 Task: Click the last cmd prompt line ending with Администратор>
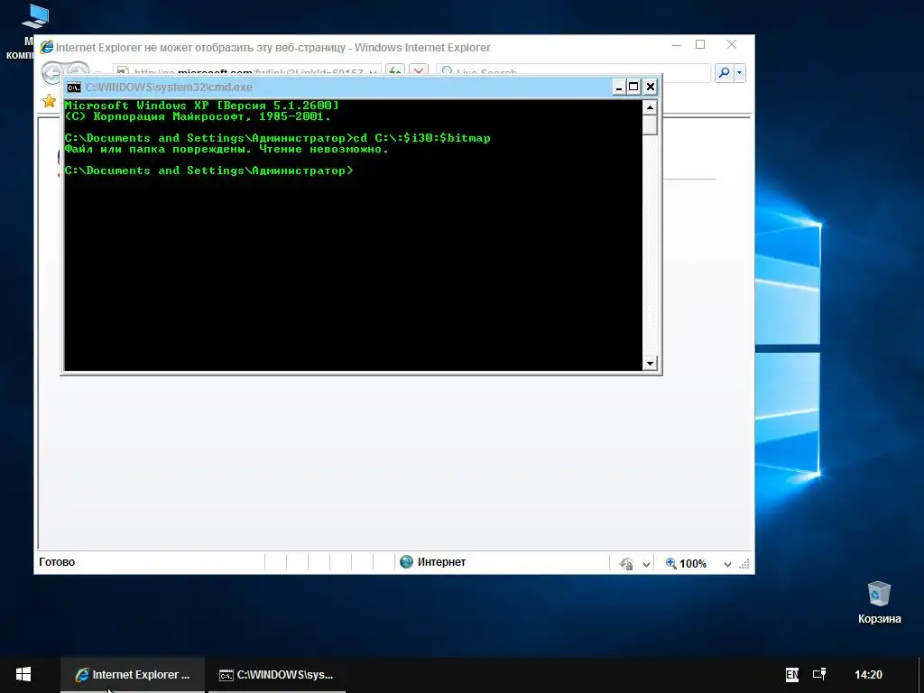(x=208, y=171)
